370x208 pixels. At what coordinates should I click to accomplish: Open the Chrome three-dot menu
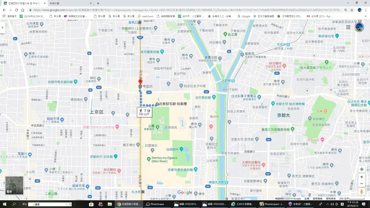pos(366,10)
